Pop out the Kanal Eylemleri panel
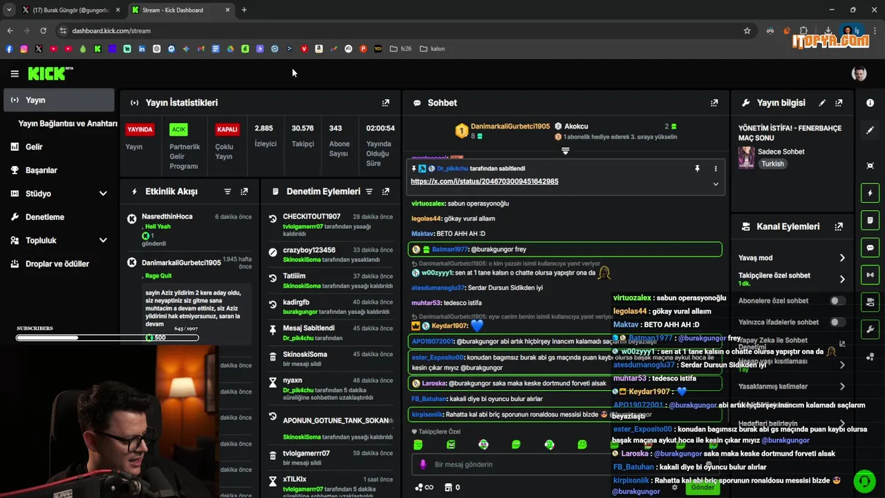The image size is (885, 498). (x=839, y=226)
